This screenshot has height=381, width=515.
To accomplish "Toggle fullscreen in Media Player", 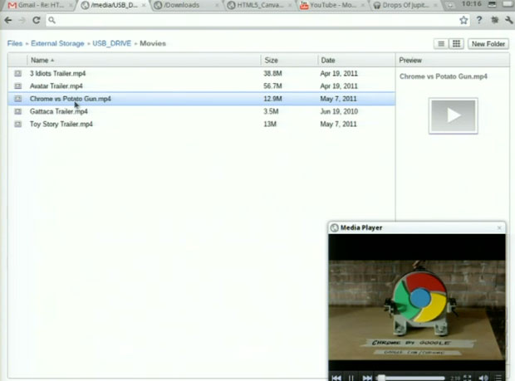I will [468, 378].
